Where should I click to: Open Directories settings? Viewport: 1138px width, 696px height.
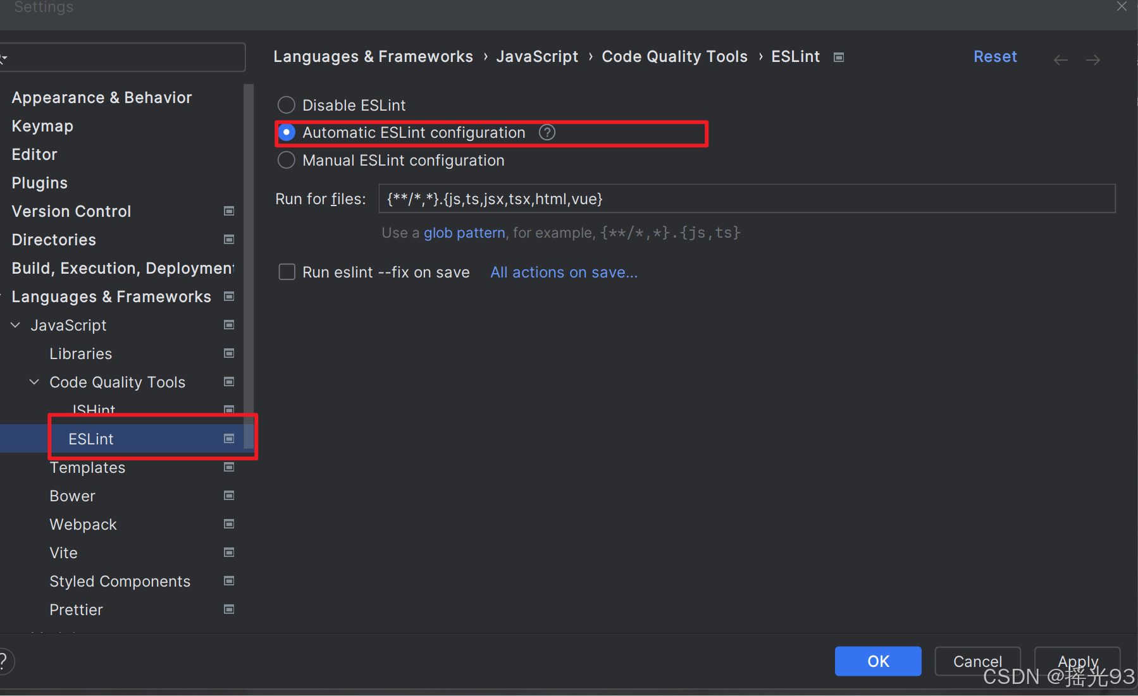(54, 240)
